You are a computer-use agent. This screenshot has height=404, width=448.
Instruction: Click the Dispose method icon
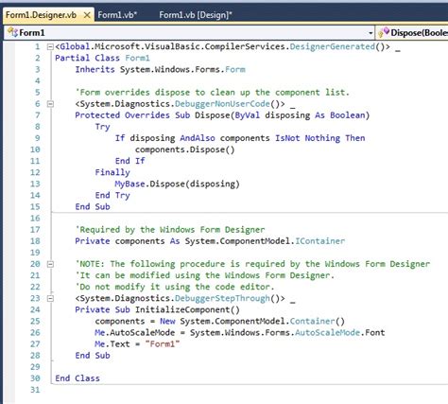[384, 32]
